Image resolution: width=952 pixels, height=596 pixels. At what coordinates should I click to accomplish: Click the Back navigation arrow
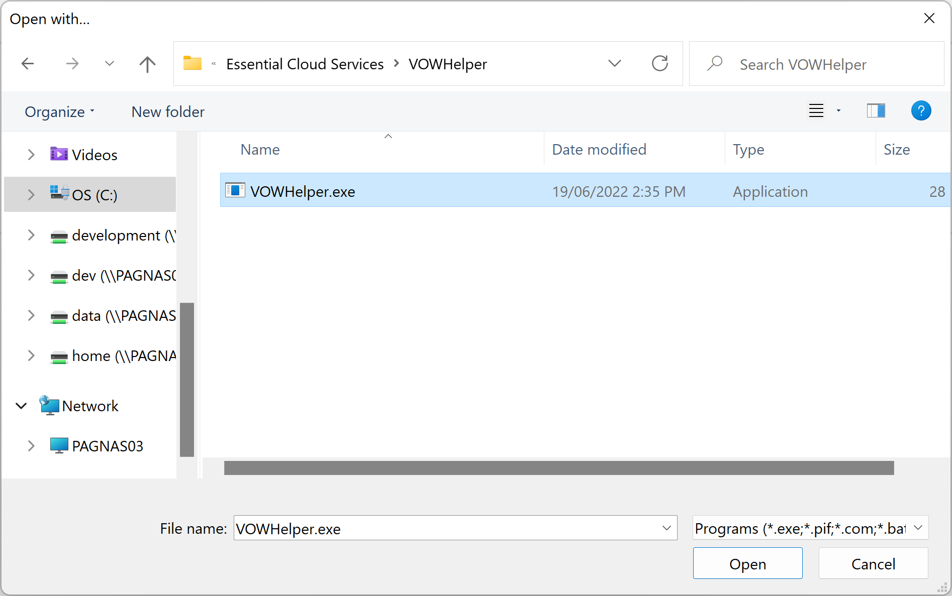pyautogui.click(x=28, y=64)
